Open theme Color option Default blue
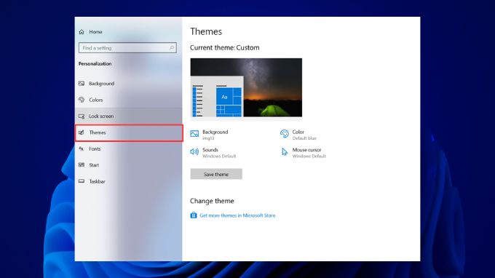Image resolution: width=495 pixels, height=278 pixels. click(298, 135)
